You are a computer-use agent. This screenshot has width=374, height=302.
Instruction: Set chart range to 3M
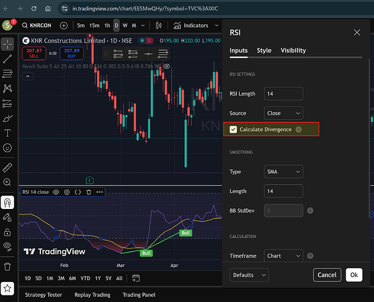[x=61, y=278]
